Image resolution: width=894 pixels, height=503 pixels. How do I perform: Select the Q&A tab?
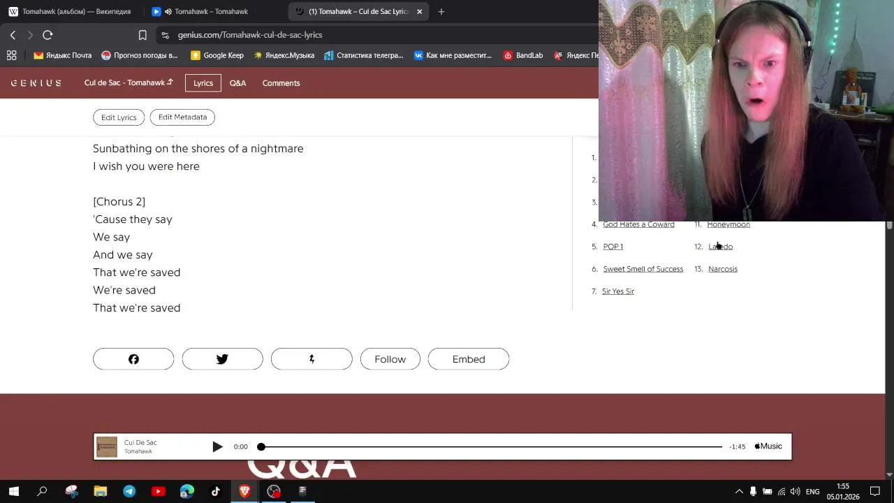pos(237,83)
